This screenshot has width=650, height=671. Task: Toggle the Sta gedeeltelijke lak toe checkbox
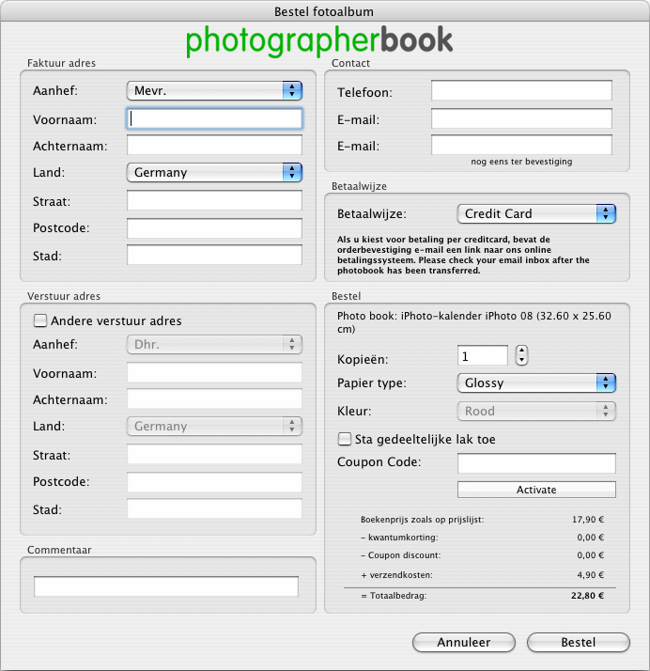point(345,439)
